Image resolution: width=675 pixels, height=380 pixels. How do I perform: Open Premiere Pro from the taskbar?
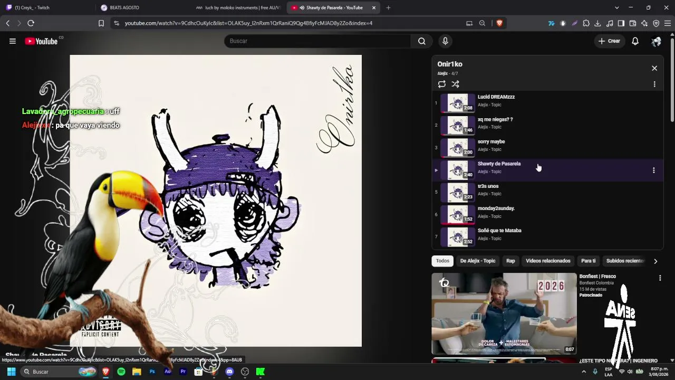(183, 372)
